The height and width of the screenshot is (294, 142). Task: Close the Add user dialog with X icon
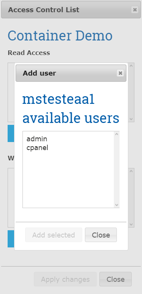tap(120, 73)
